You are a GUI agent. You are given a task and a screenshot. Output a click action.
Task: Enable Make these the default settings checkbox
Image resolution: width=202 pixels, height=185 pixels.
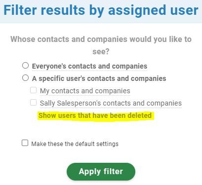(x=25, y=143)
